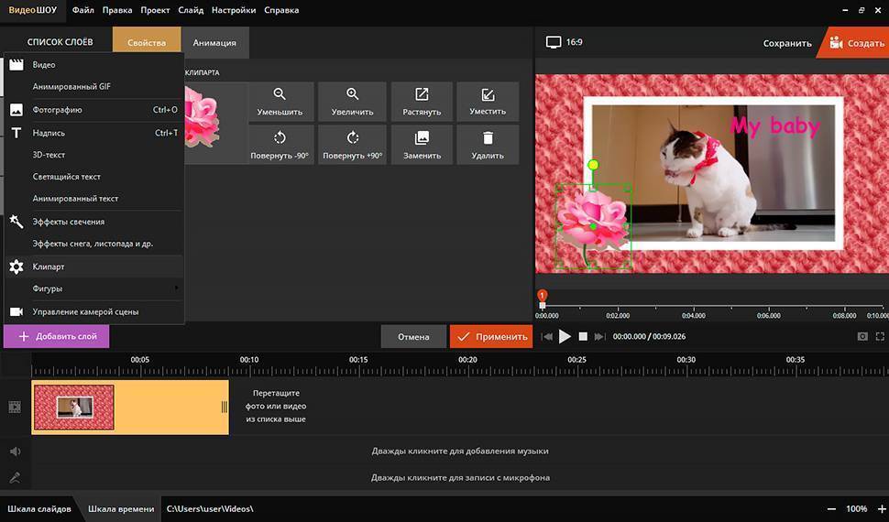
Task: Click the Заменить replace image icon
Action: (x=422, y=144)
